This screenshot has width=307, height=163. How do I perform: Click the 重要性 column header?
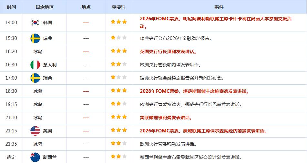pyautogui.click(x=119, y=7)
